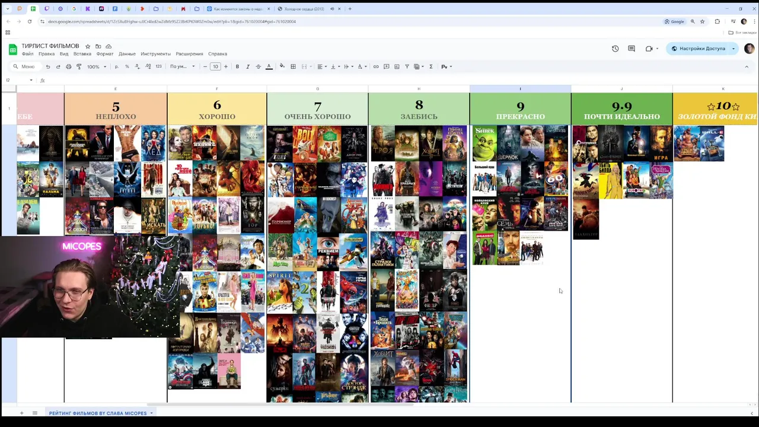Open the Данные menu

click(x=127, y=54)
